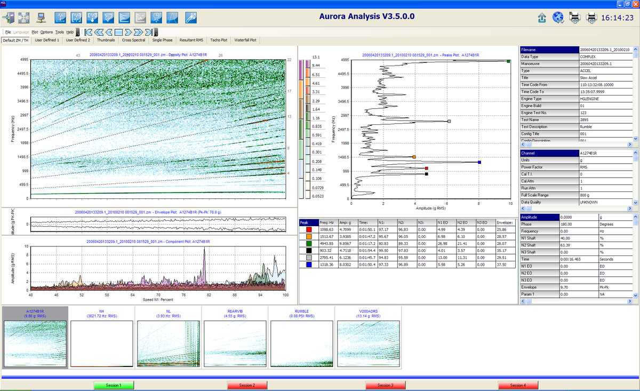Click the waveform download arrow icon
The width and height of the screenshot is (640, 391).
click(92, 17)
